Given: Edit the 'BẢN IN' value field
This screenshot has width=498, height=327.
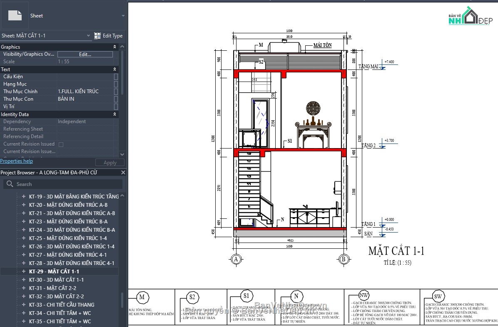Looking at the screenshot, I should click(x=85, y=99).
